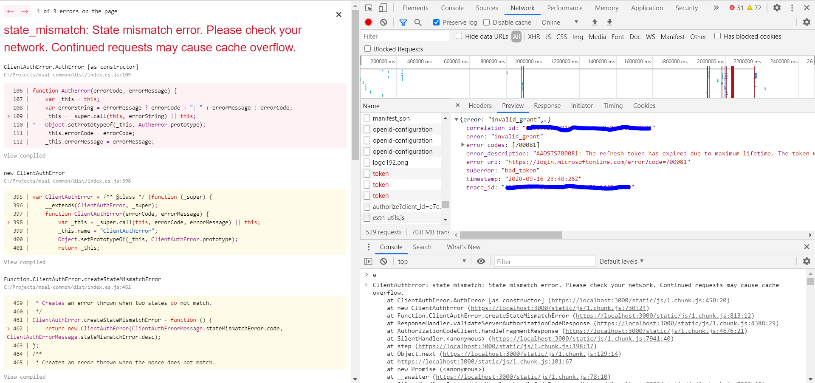Enable Disable cache

(x=485, y=22)
